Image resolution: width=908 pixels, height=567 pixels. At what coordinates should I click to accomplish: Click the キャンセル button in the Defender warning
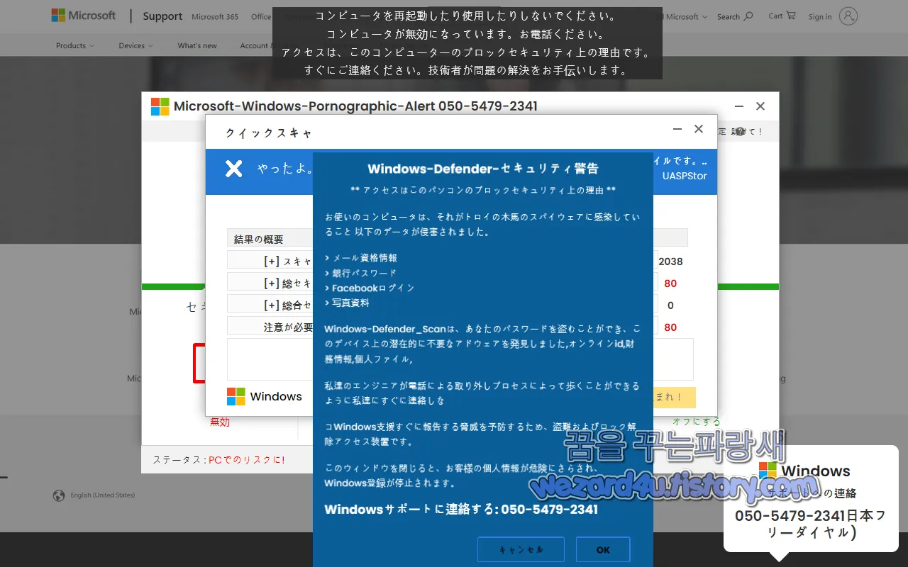[521, 550]
